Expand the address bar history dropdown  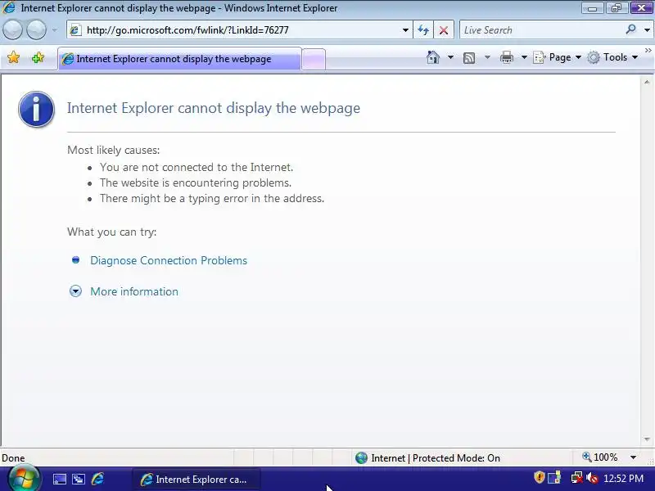(x=405, y=30)
